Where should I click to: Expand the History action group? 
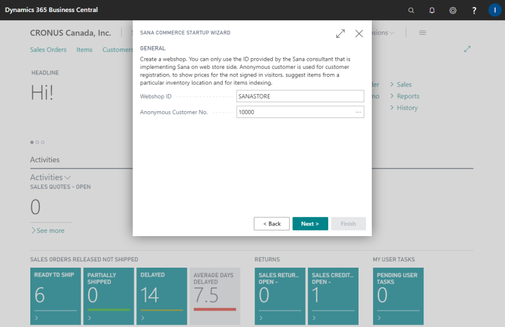point(404,107)
